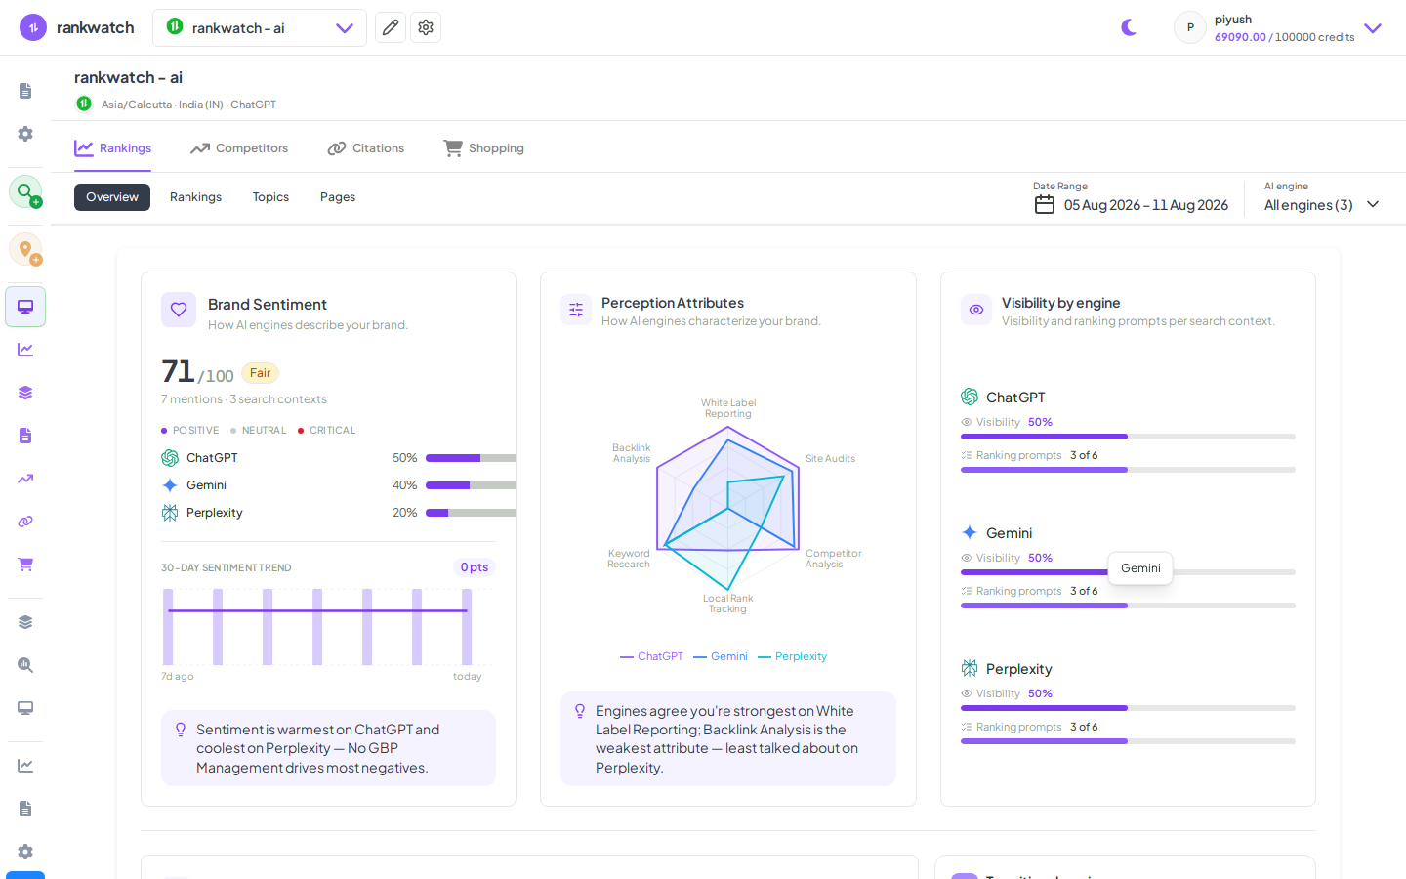This screenshot has width=1406, height=879.
Task: Click the sidebar layers icon below the cart
Action: 25,622
